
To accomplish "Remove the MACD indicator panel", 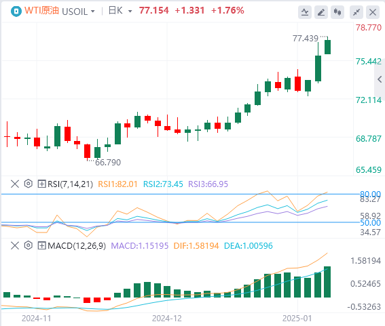I will [x=15, y=245].
